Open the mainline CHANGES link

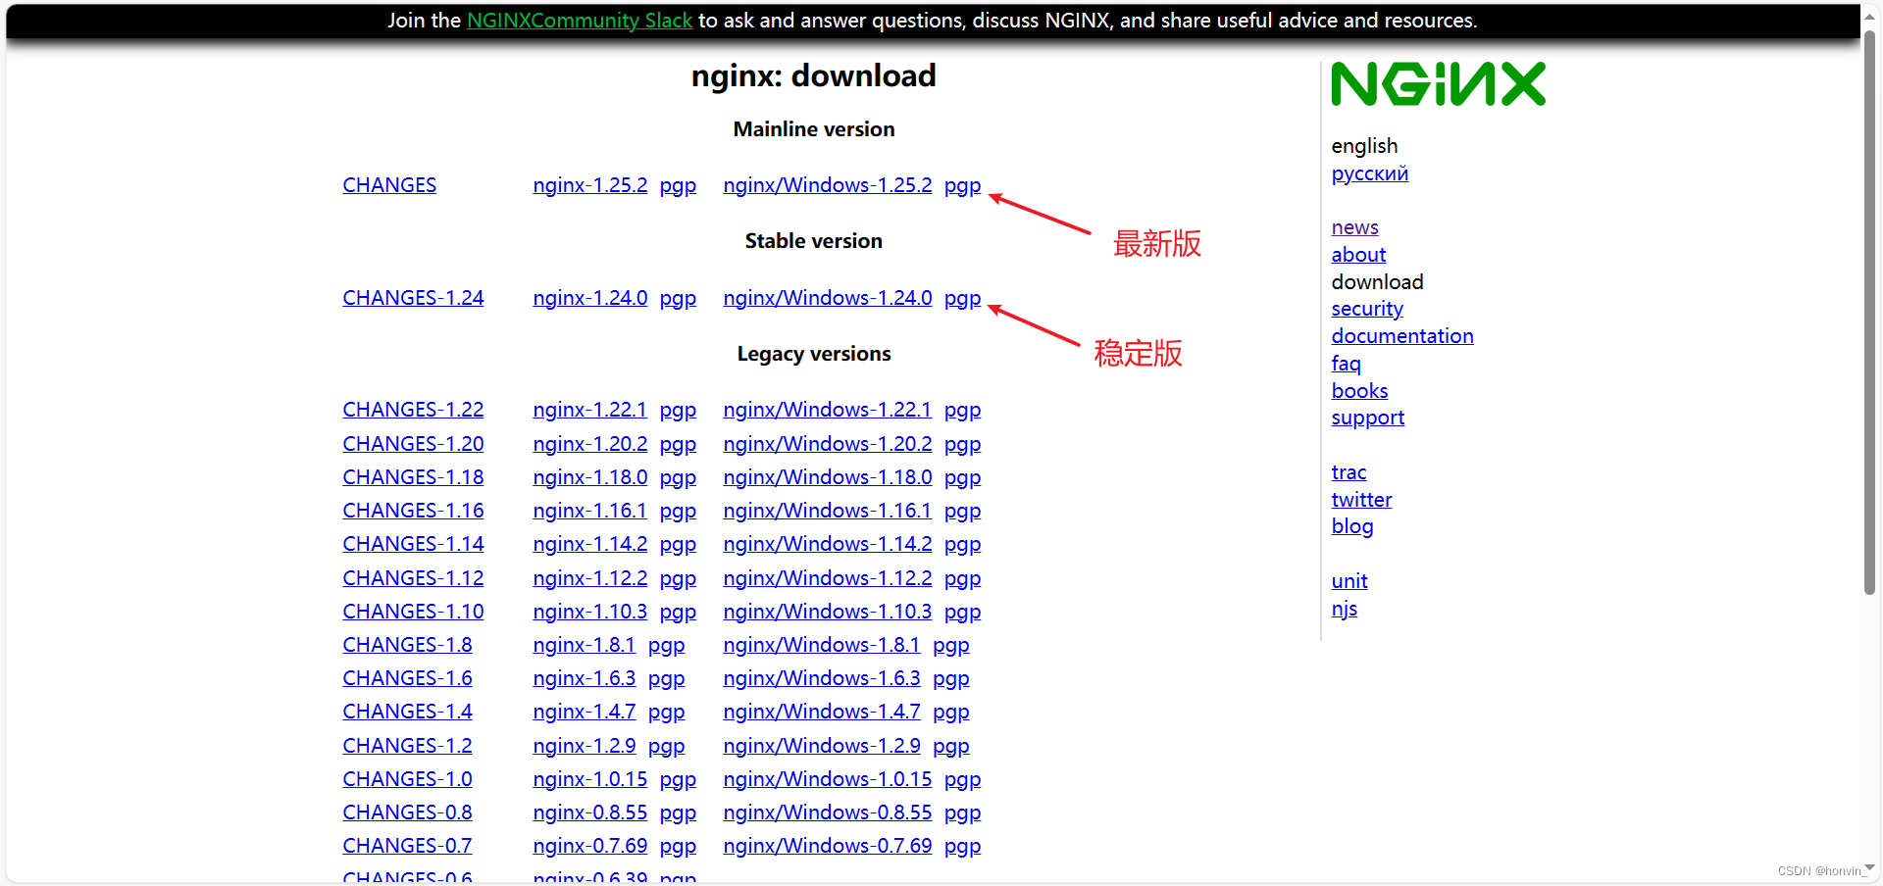point(389,185)
